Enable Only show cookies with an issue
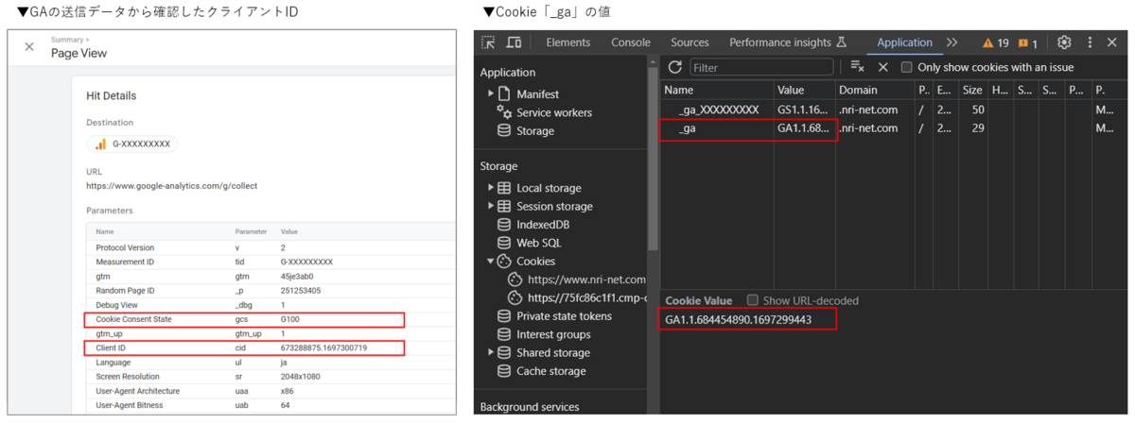 tap(907, 67)
